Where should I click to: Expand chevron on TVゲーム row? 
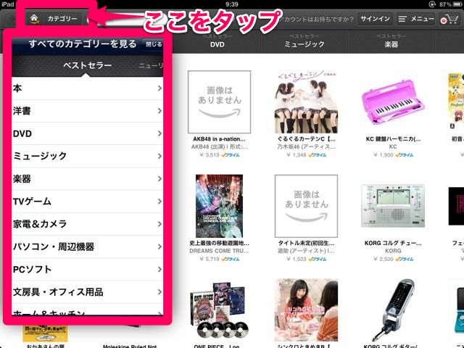tap(159, 202)
